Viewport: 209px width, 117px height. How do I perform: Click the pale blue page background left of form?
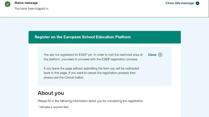(14, 66)
